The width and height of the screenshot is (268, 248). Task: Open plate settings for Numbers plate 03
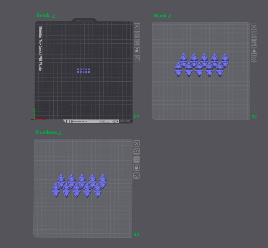point(136,176)
